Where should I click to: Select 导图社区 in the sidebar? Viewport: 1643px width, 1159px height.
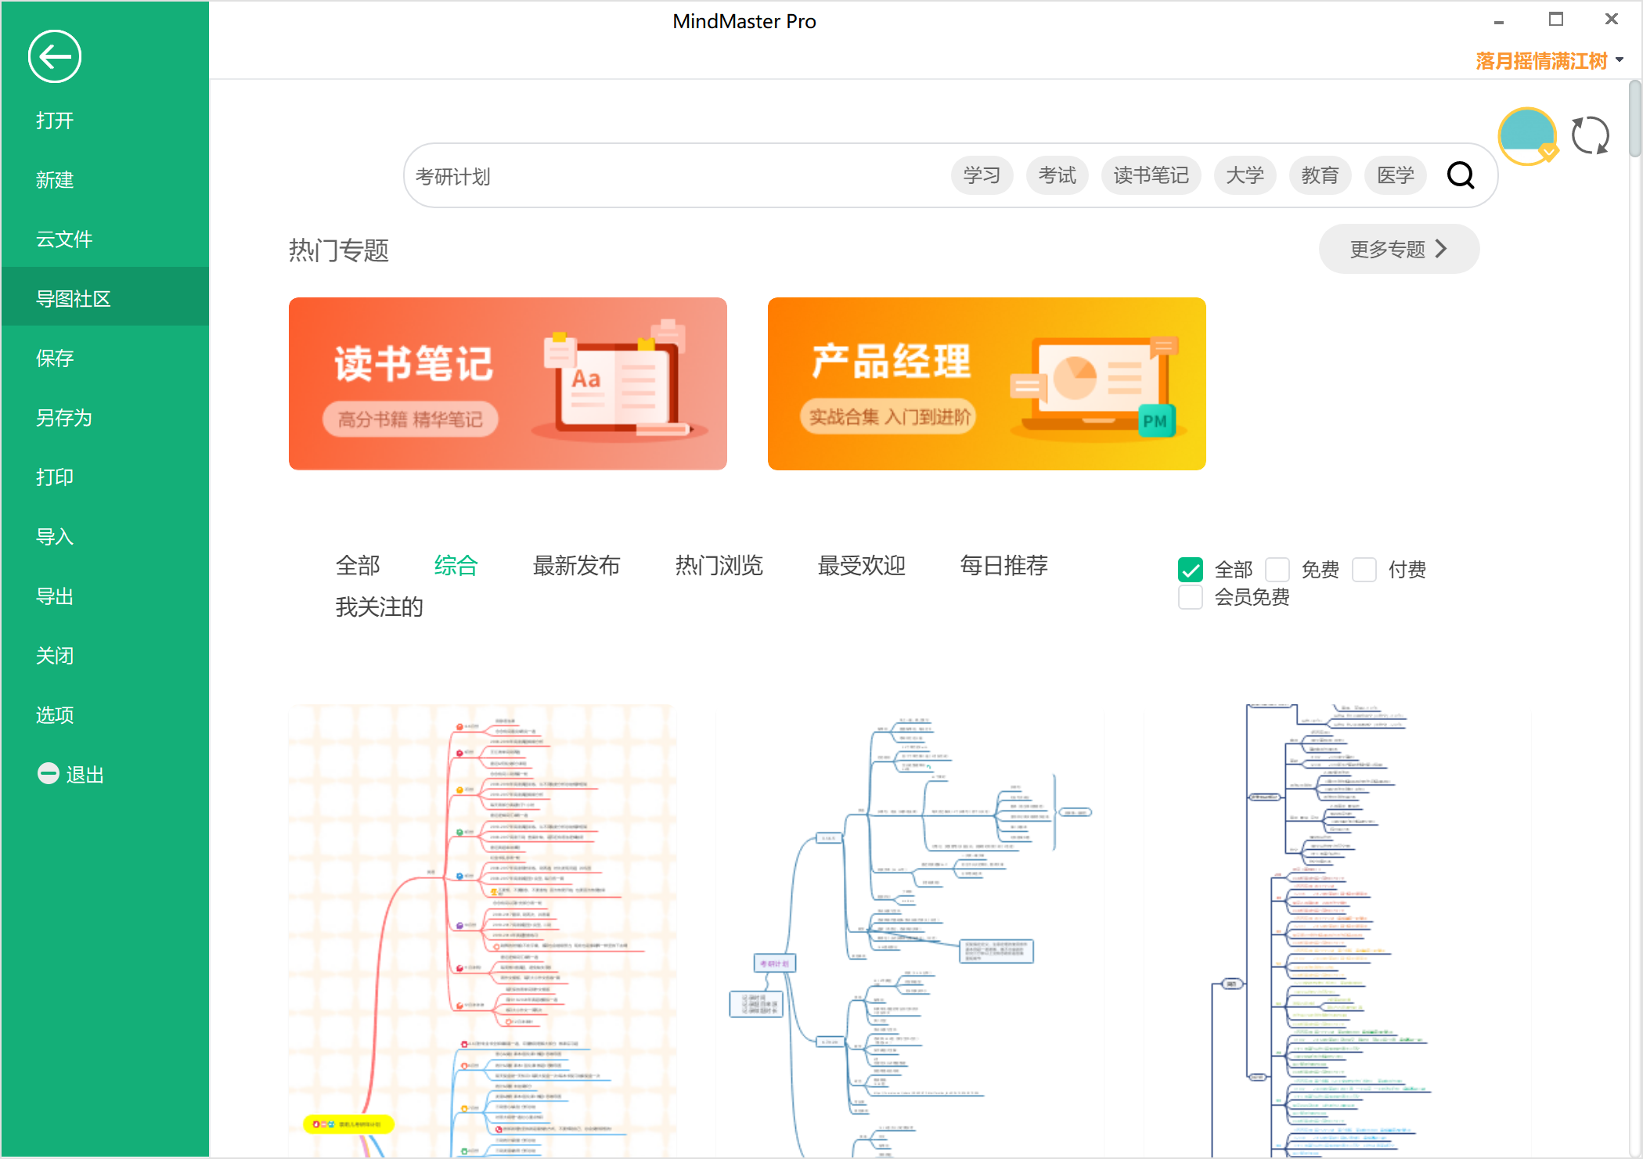pos(105,297)
